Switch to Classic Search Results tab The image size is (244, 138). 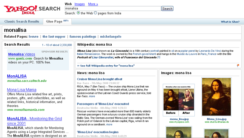click(x=22, y=22)
